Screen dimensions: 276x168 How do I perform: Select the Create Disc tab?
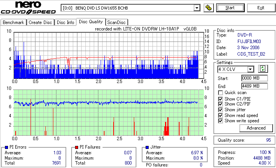click(40, 22)
